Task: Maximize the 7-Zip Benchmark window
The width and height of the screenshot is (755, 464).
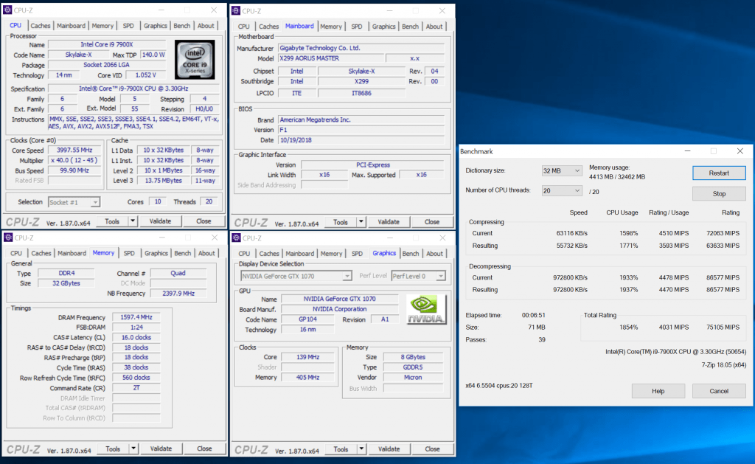Action: [x=713, y=150]
